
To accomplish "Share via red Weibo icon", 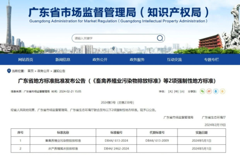I will click(x=209, y=91).
